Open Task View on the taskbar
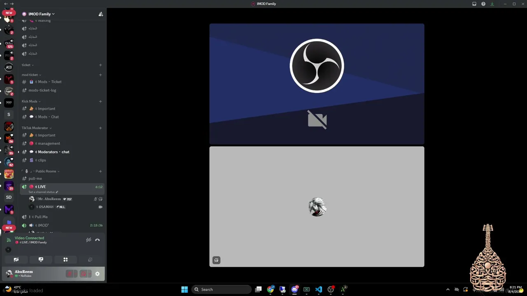527x296 pixels. coord(258,289)
